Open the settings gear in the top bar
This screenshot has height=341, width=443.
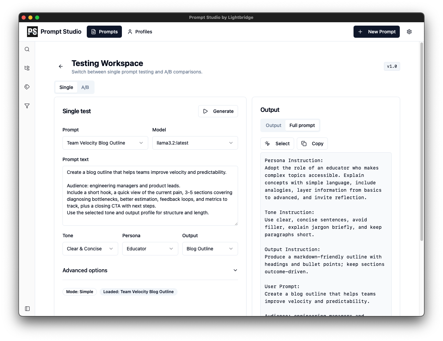(409, 31)
